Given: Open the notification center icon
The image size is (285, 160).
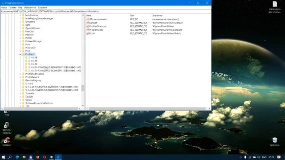Looking at the screenshot, I should [x=279, y=157].
